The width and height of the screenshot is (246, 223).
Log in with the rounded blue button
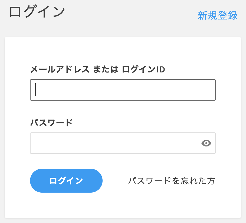pos(66,181)
